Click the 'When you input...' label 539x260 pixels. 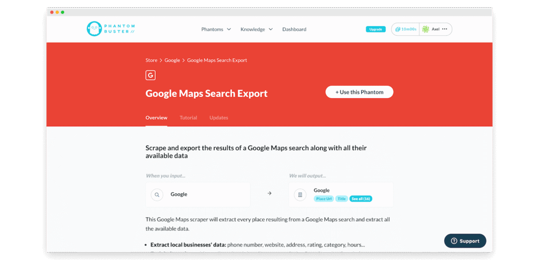click(166, 176)
